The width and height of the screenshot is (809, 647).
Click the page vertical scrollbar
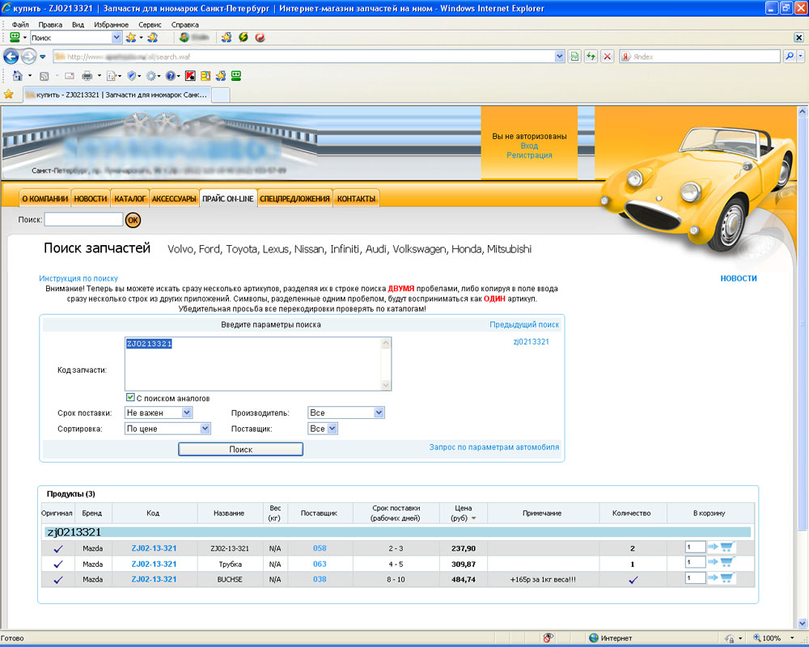[x=803, y=366]
